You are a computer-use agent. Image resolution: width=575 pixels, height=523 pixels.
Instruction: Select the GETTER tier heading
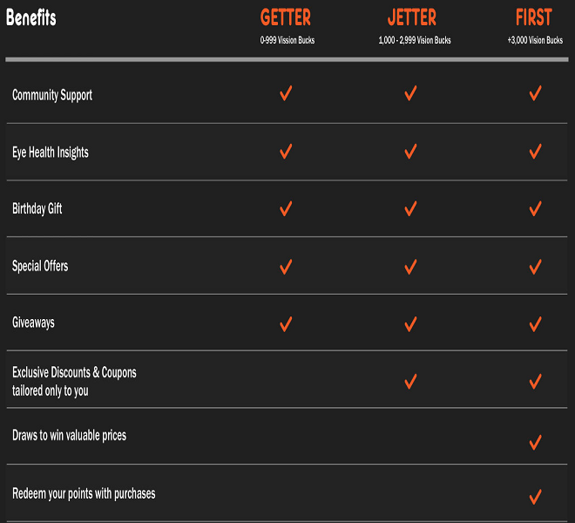click(286, 18)
